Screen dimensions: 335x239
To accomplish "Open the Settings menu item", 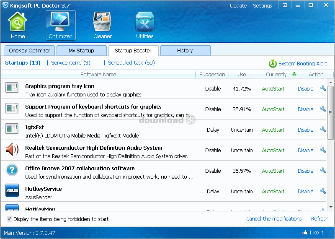I will 263,5.
